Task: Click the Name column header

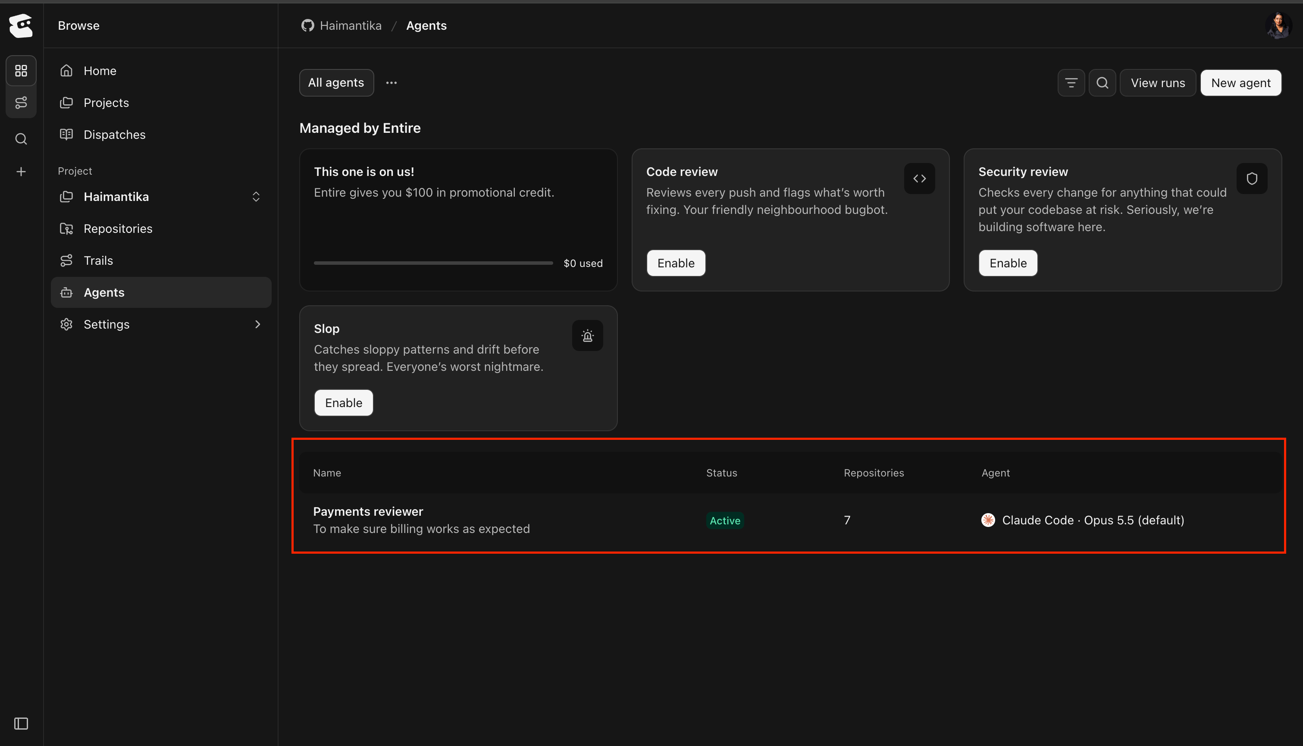Action: (327, 473)
